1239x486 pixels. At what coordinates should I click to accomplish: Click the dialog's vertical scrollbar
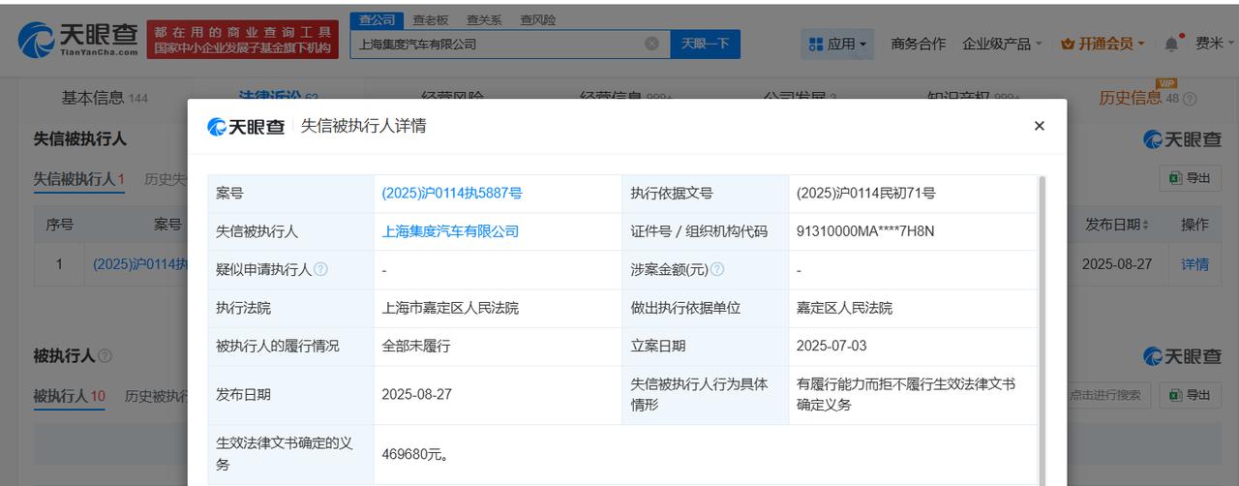[x=1042, y=329]
